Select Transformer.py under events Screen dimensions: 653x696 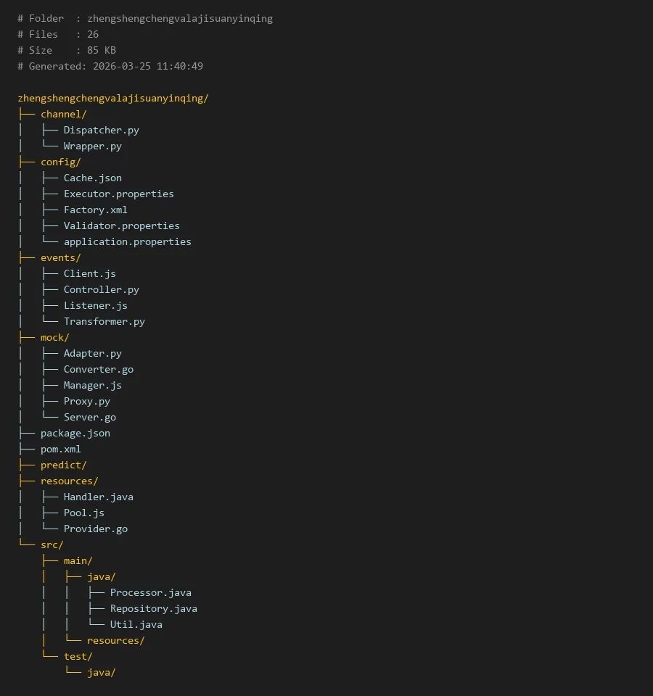point(104,321)
